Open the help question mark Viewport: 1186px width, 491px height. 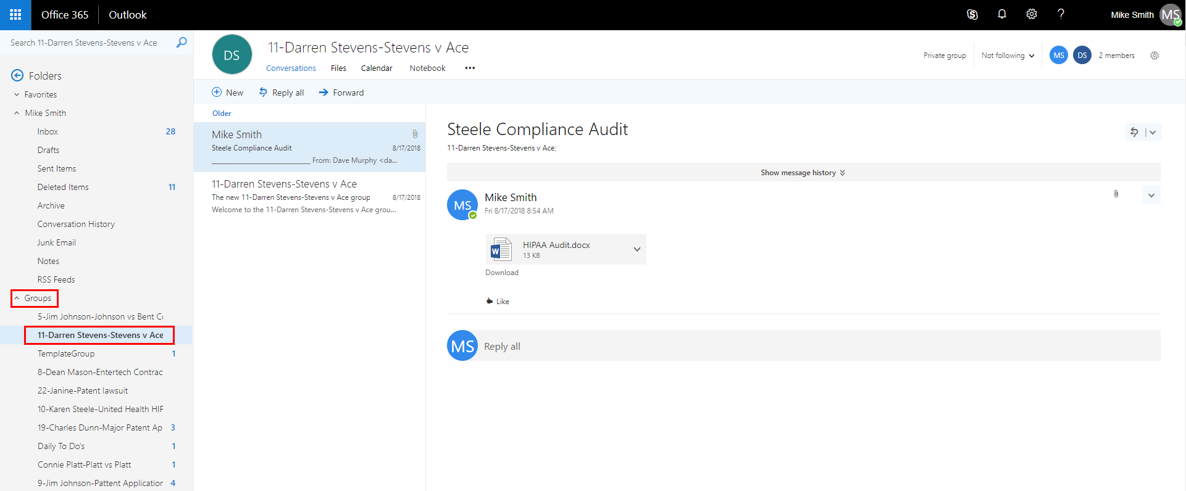[1061, 15]
